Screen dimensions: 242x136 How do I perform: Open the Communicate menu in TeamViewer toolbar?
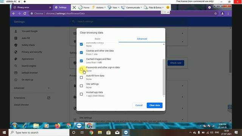point(132,8)
